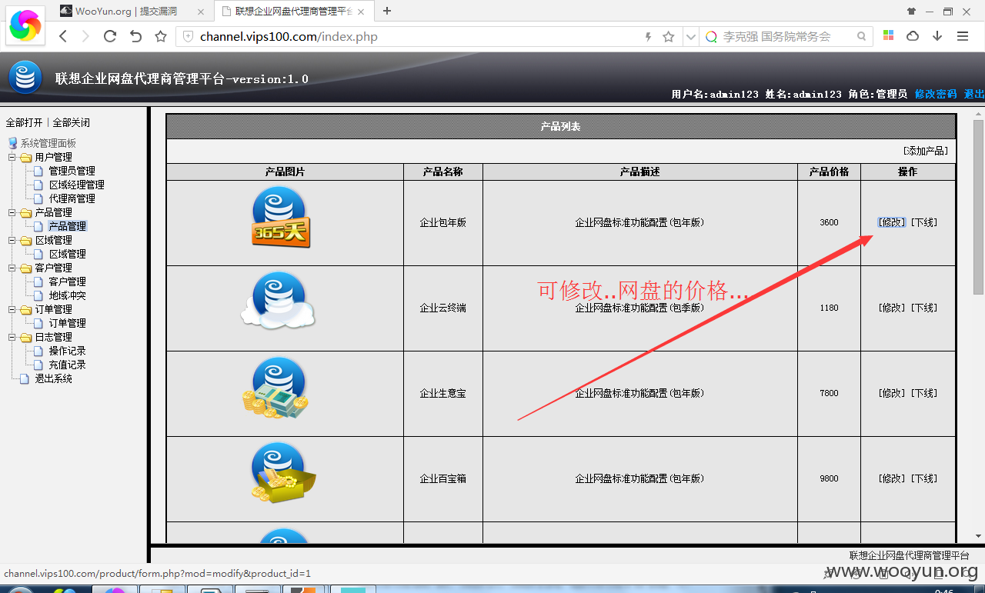This screenshot has width=985, height=593.
Task: Click the 修改密码 link in the header
Action: (936, 94)
